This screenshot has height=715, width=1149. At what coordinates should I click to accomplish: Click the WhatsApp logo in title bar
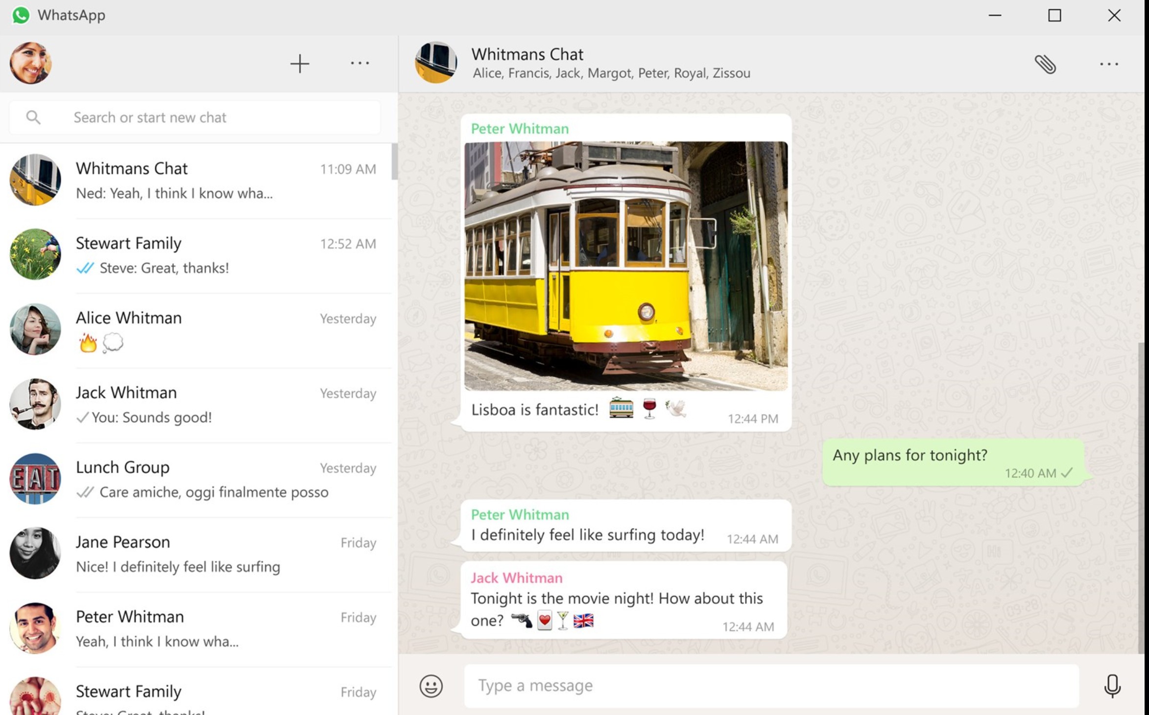point(21,15)
